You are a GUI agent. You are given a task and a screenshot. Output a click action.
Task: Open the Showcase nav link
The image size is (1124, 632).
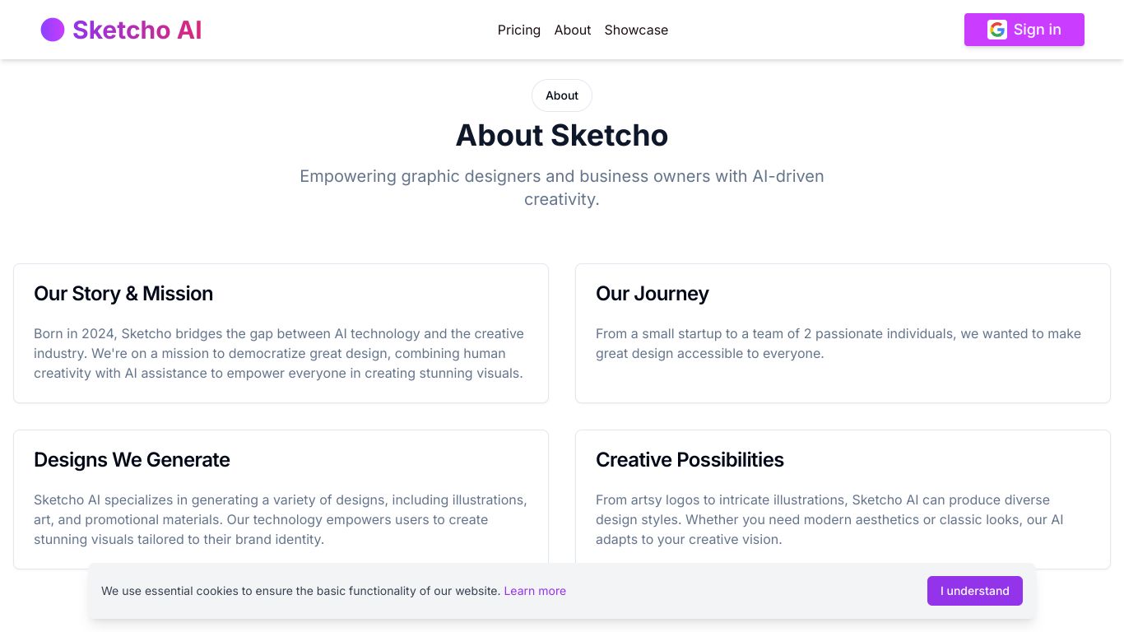[636, 30]
